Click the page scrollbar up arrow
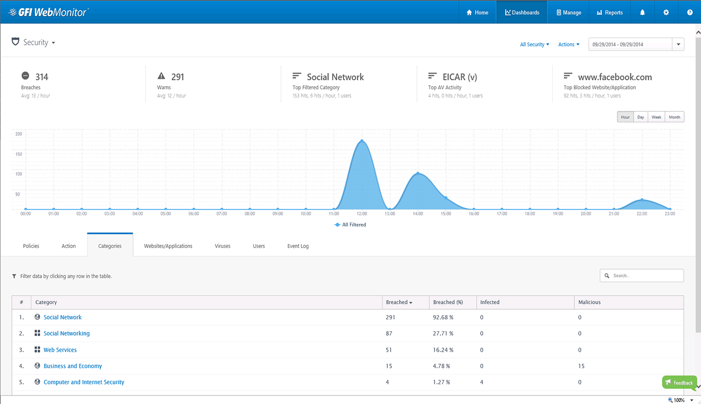 [698, 33]
